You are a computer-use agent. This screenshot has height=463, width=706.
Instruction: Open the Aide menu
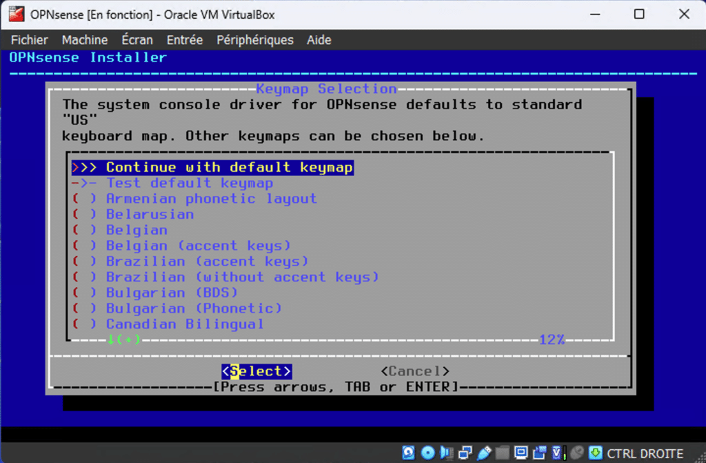click(x=319, y=40)
